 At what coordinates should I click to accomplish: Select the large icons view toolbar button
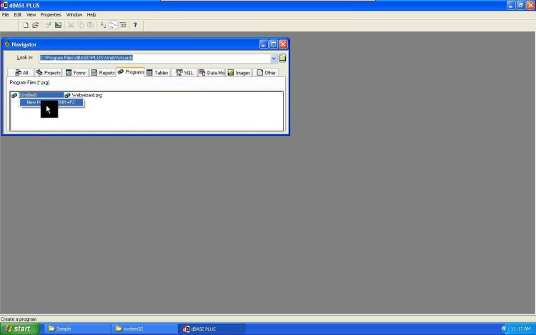click(x=103, y=25)
